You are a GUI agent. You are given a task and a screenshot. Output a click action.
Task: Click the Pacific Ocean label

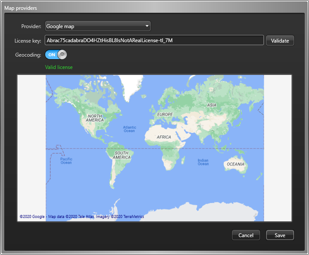tap(66, 161)
